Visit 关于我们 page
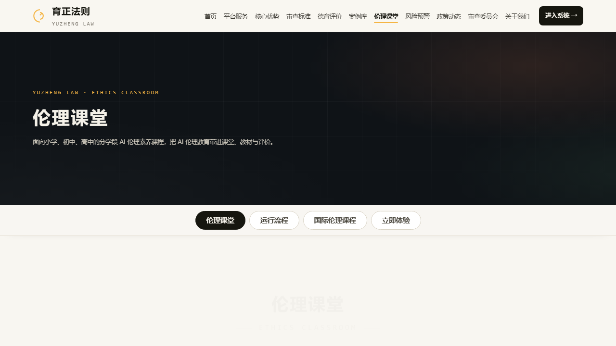This screenshot has width=616, height=346. point(517,16)
